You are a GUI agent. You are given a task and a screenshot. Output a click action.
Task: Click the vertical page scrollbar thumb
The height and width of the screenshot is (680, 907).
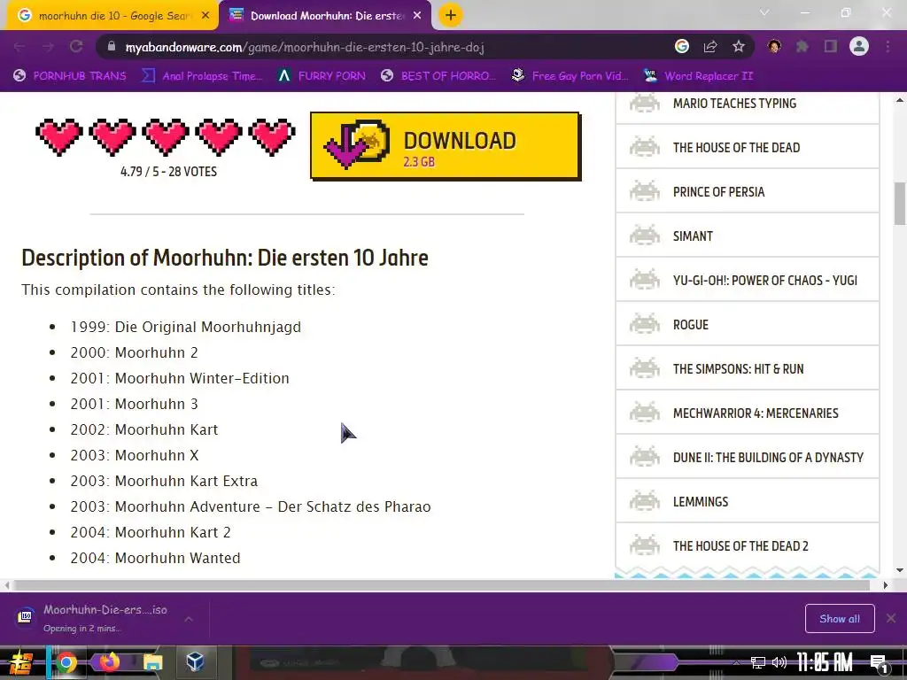[900, 204]
